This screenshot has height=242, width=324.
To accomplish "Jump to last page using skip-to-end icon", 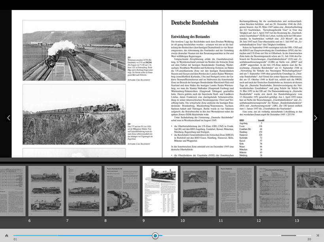I will point(318,235).
